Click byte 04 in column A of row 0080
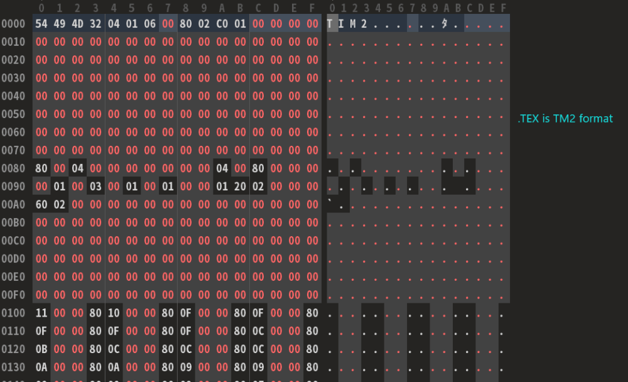The height and width of the screenshot is (382, 628). pyautogui.click(x=222, y=168)
